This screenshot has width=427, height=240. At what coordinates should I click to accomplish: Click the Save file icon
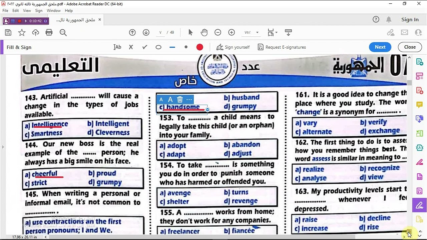point(8,32)
